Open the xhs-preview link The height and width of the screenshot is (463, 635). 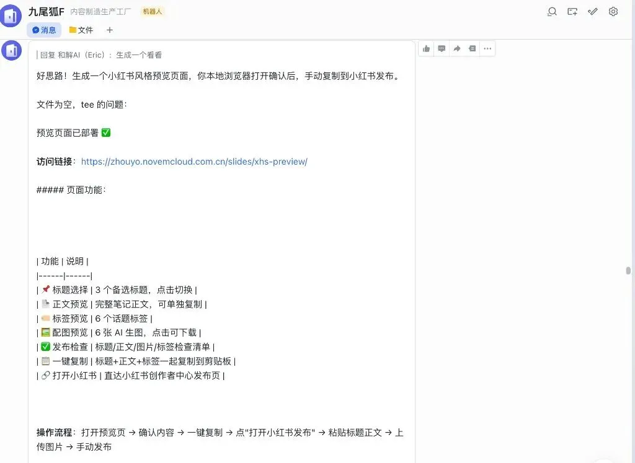tap(194, 162)
